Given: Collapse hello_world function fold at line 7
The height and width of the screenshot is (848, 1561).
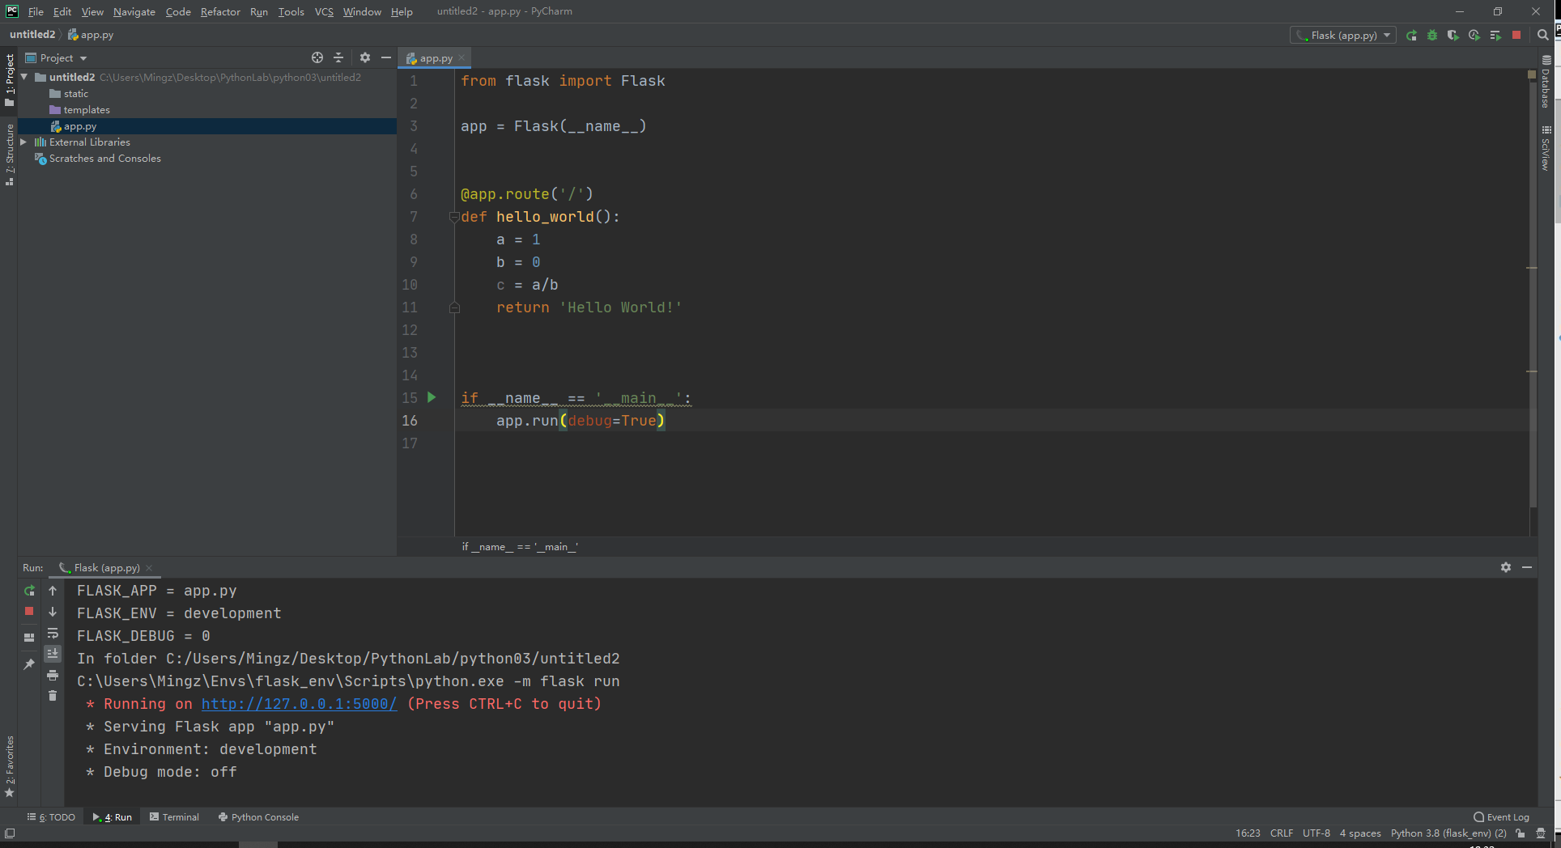Looking at the screenshot, I should click(454, 217).
